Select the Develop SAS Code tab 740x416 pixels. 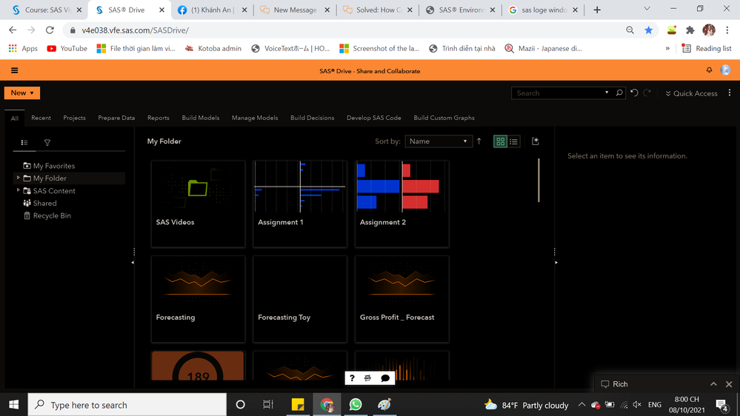click(374, 118)
